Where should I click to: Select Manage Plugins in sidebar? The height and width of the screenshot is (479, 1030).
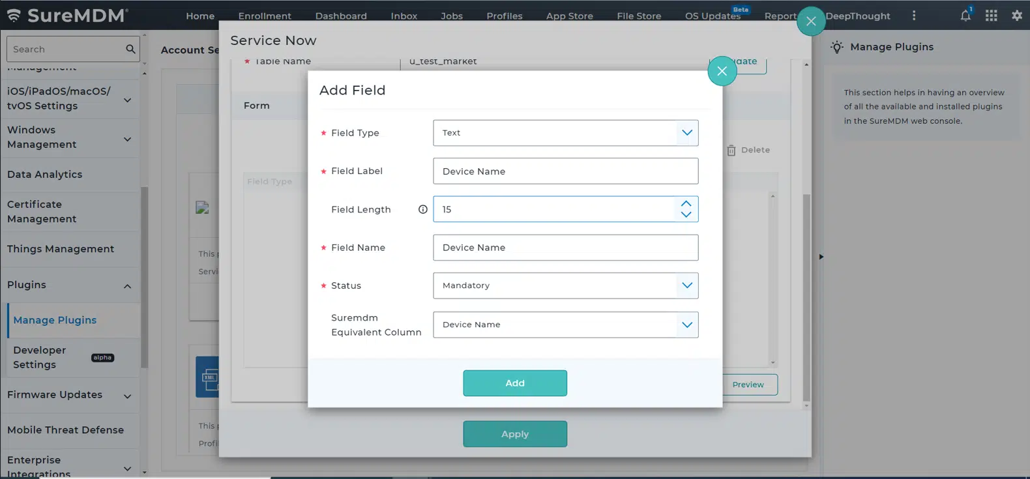[x=74, y=320]
